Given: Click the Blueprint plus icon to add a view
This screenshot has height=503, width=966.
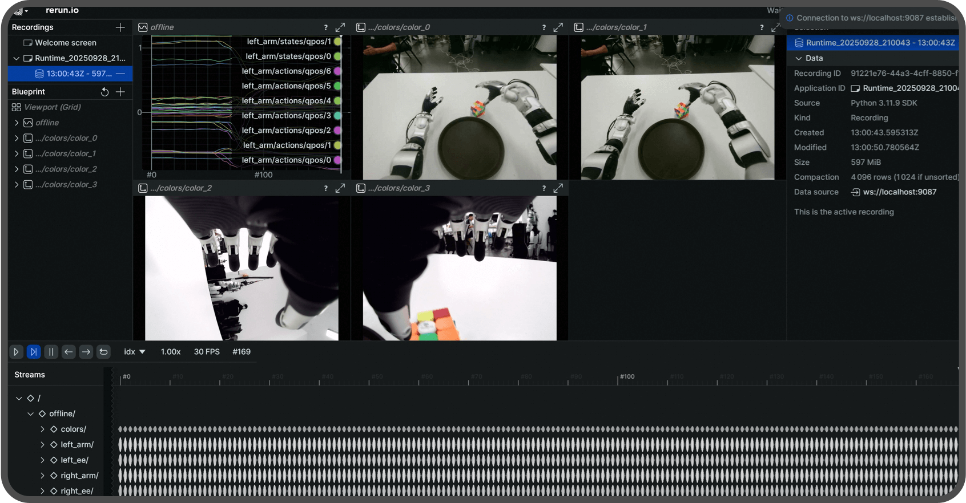Looking at the screenshot, I should tap(120, 92).
